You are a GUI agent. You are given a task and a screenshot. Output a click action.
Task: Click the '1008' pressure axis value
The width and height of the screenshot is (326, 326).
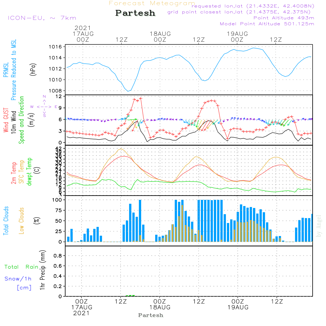pos(55,91)
